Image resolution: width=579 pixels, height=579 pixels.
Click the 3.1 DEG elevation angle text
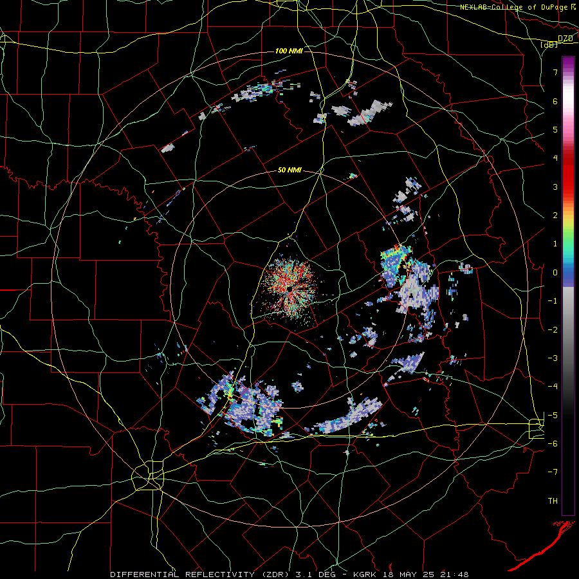tap(315, 574)
